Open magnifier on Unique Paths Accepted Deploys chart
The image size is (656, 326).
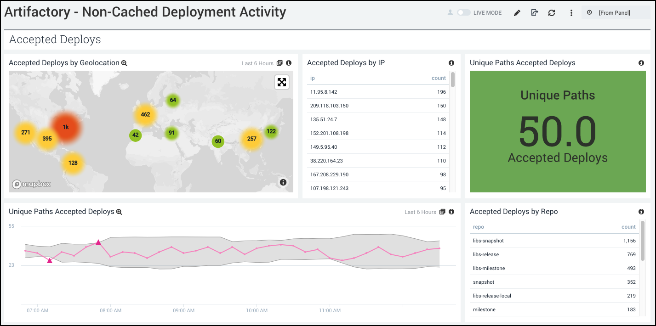point(119,212)
